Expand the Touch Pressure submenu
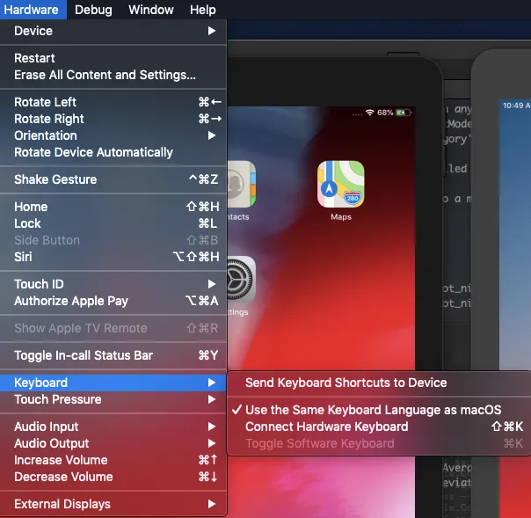This screenshot has height=518, width=531. pyautogui.click(x=113, y=399)
